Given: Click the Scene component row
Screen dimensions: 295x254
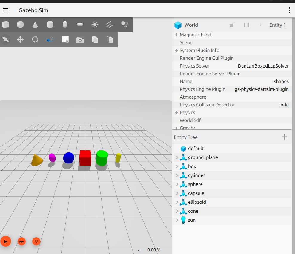Looking at the screenshot, I should [x=232, y=42].
